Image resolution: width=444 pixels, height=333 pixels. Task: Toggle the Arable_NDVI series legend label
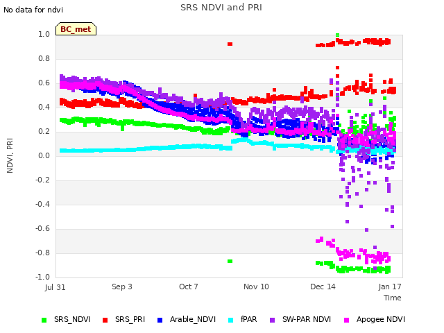[193, 319]
